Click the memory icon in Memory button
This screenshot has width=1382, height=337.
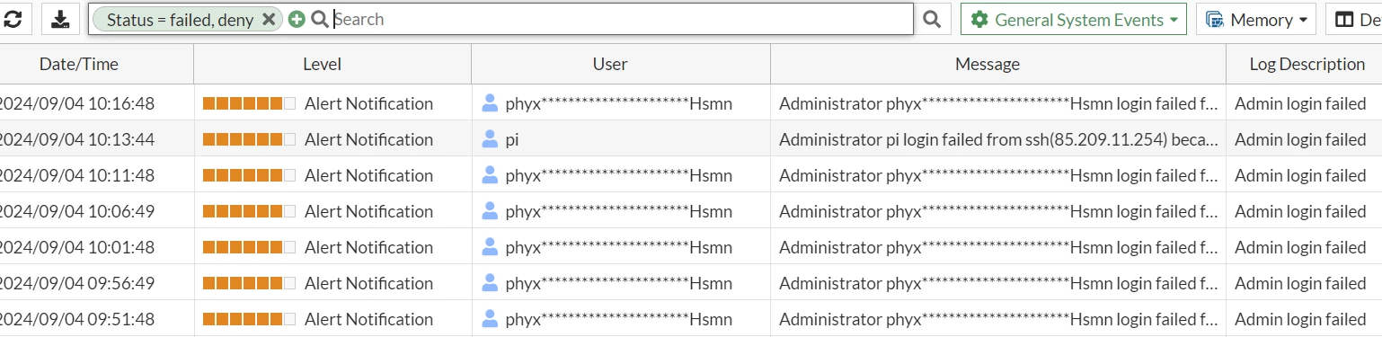(x=1214, y=19)
